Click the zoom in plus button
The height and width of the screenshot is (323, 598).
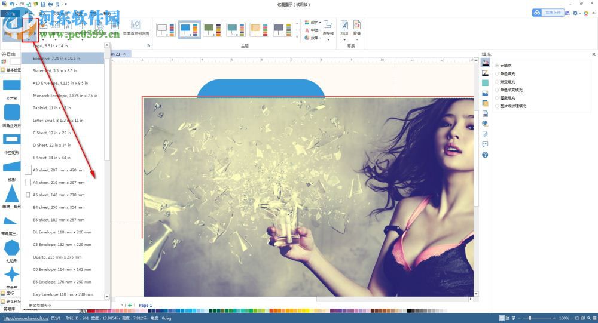point(554,318)
